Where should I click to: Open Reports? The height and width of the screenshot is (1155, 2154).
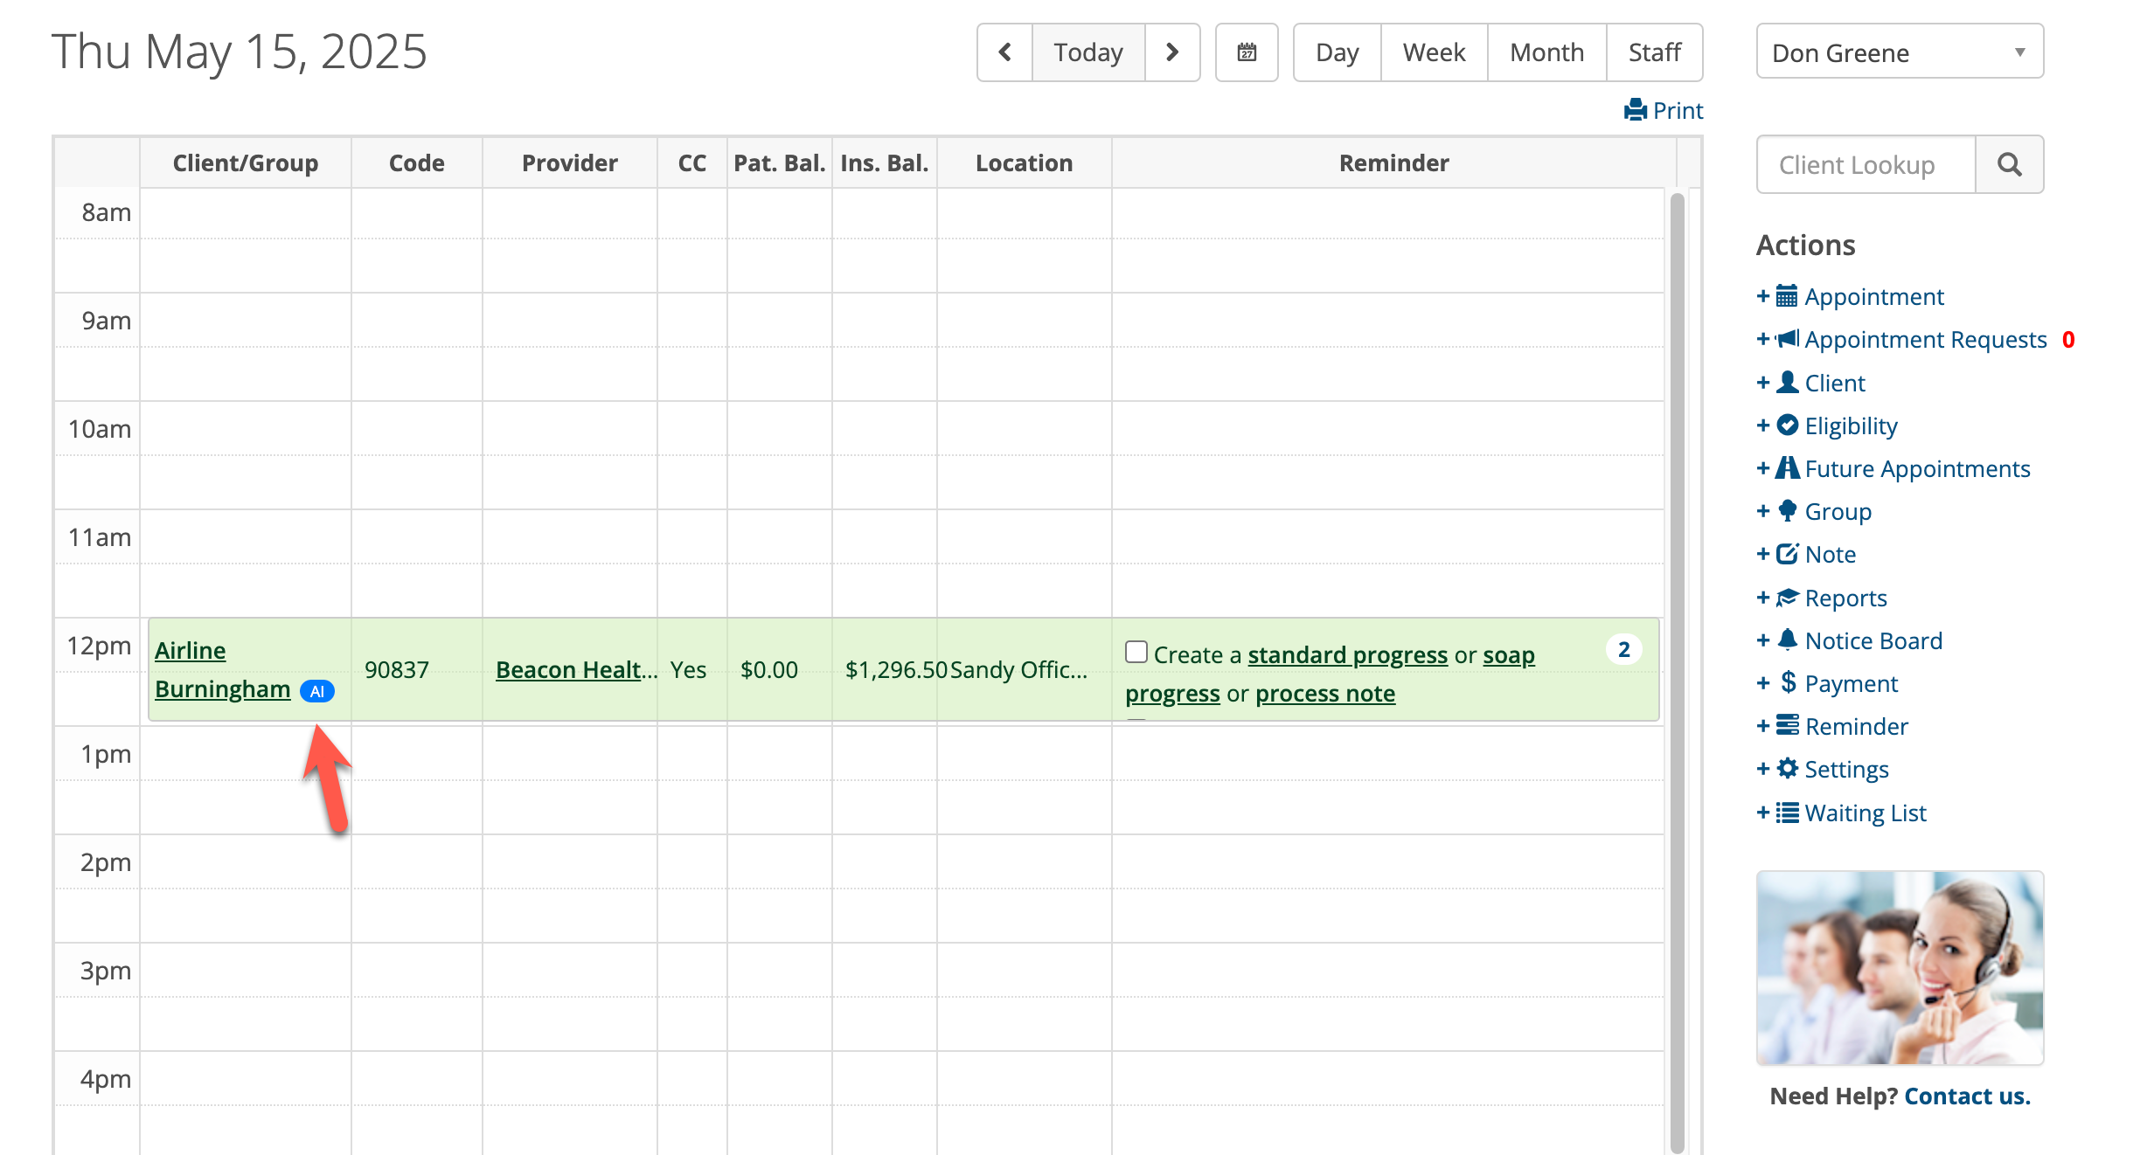pyautogui.click(x=1845, y=598)
